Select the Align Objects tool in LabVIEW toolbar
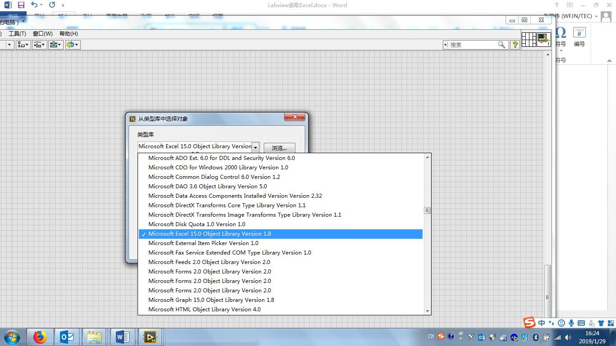The width and height of the screenshot is (616, 346). (21, 45)
